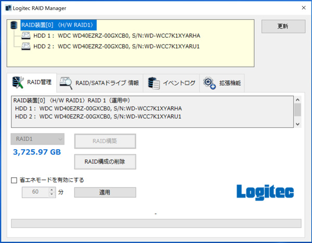
Task: Select RAID装置[0] 〈H/W RAID1〉 tree node
Action: 58,25
